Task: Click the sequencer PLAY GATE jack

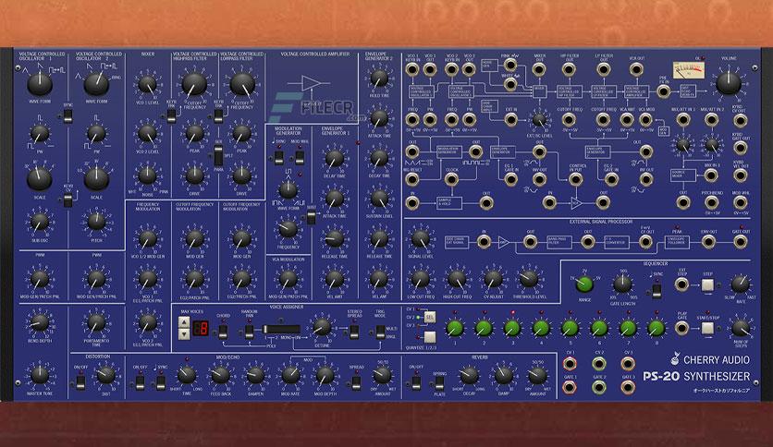Action: 681,328
